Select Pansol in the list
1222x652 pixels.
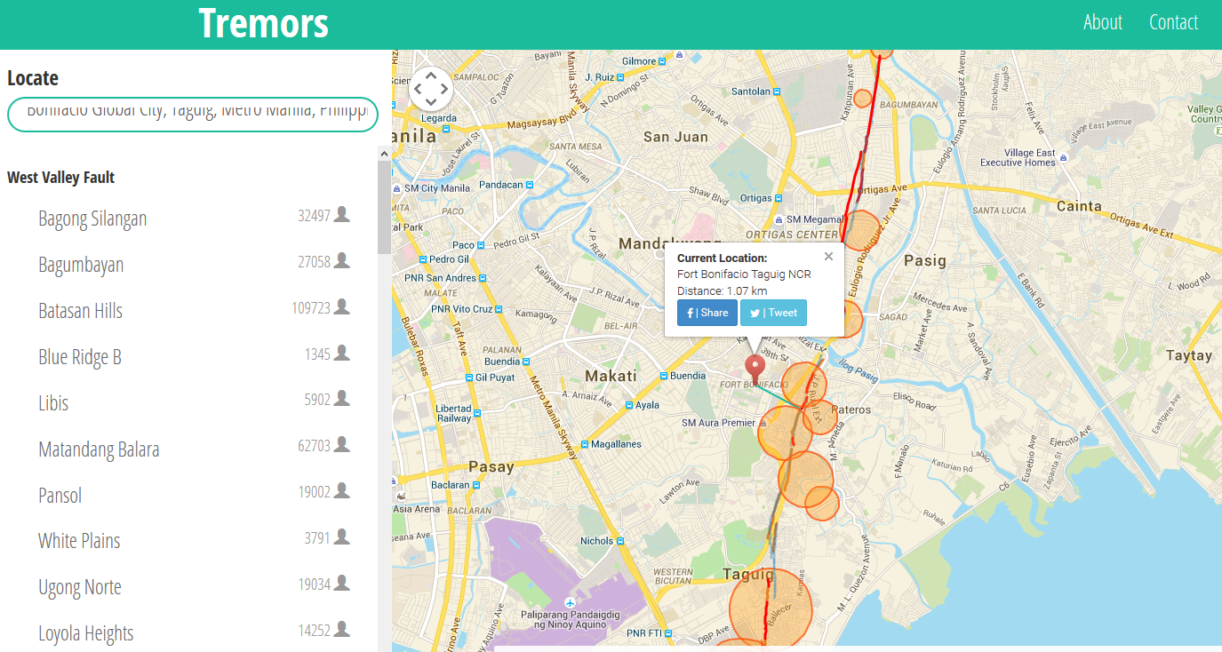click(60, 496)
